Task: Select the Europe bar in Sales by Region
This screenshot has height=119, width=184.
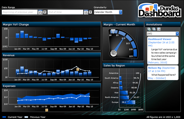Action: coord(123,102)
